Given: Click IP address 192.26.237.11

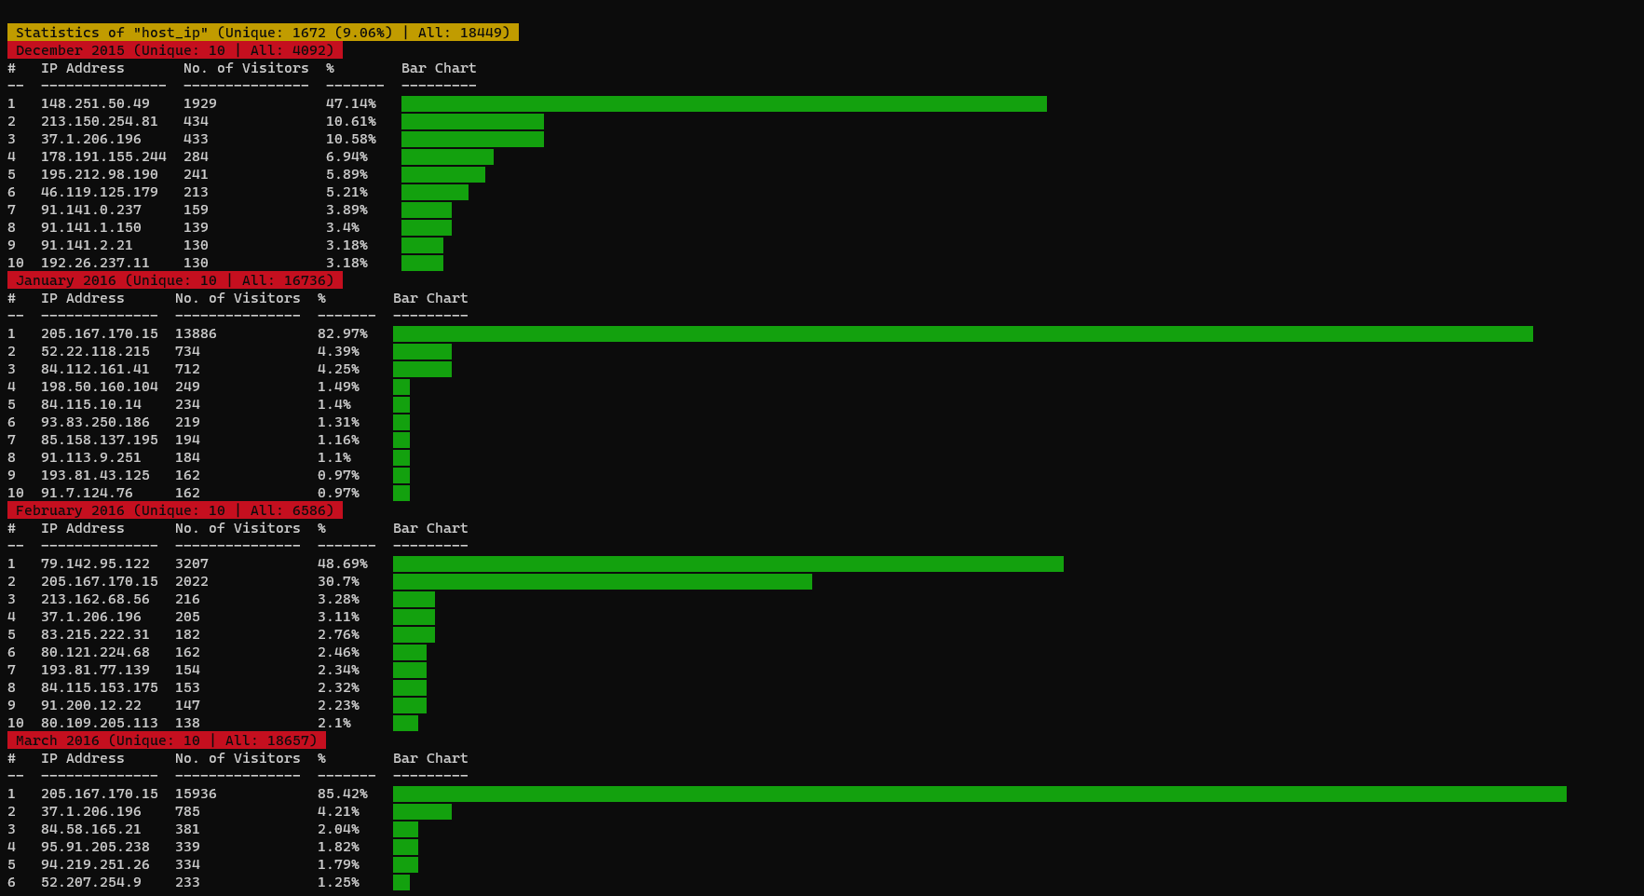Looking at the screenshot, I should [95, 263].
